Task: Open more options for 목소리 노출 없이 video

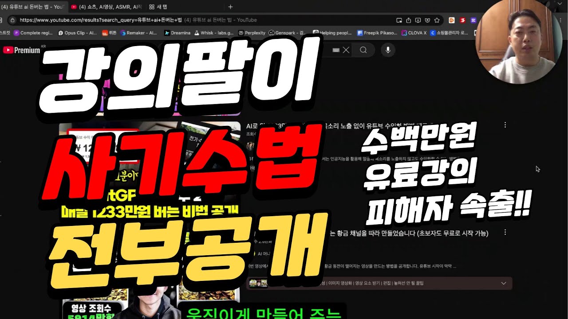Action: click(x=505, y=125)
